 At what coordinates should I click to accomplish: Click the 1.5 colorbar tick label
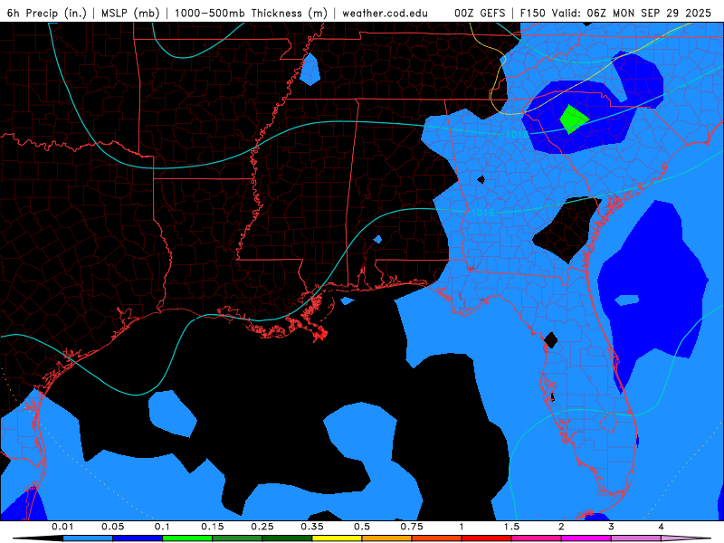(x=511, y=527)
